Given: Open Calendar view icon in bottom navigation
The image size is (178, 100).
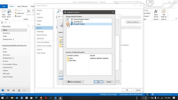Looking at the screenshot, I should point(8,90).
